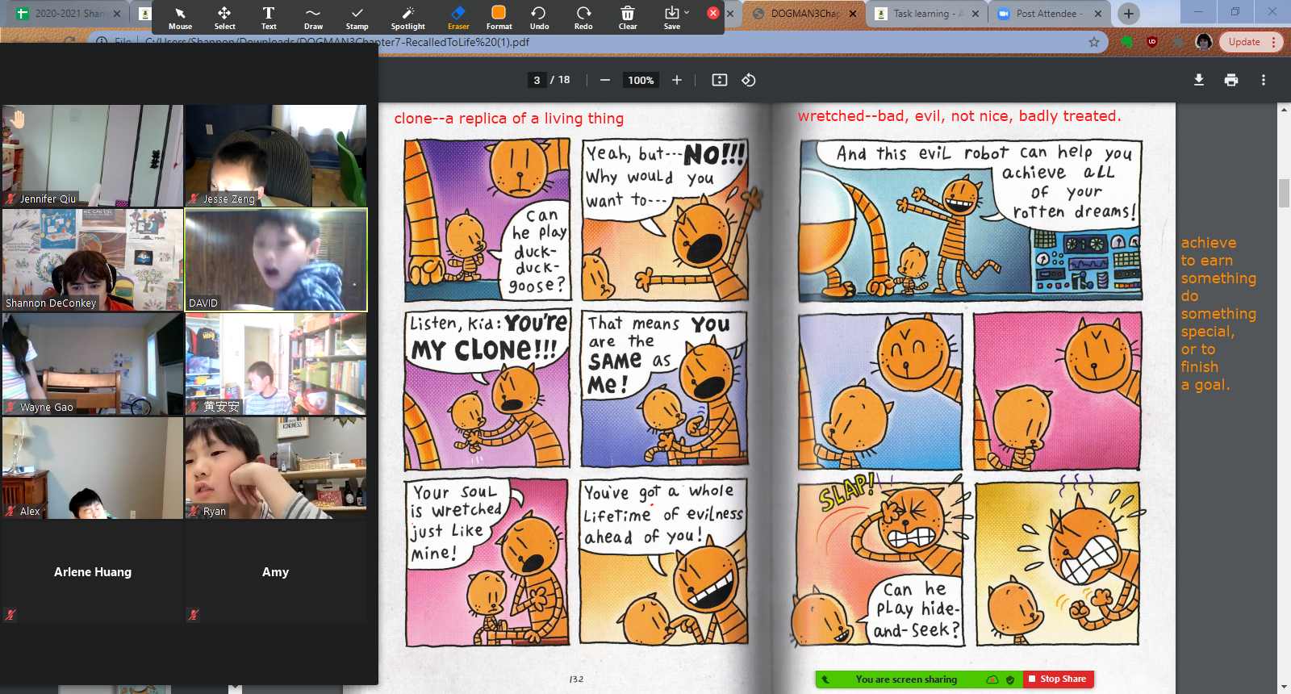Open PDF viewer more actions menu
This screenshot has width=1291, height=694.
point(1264,80)
